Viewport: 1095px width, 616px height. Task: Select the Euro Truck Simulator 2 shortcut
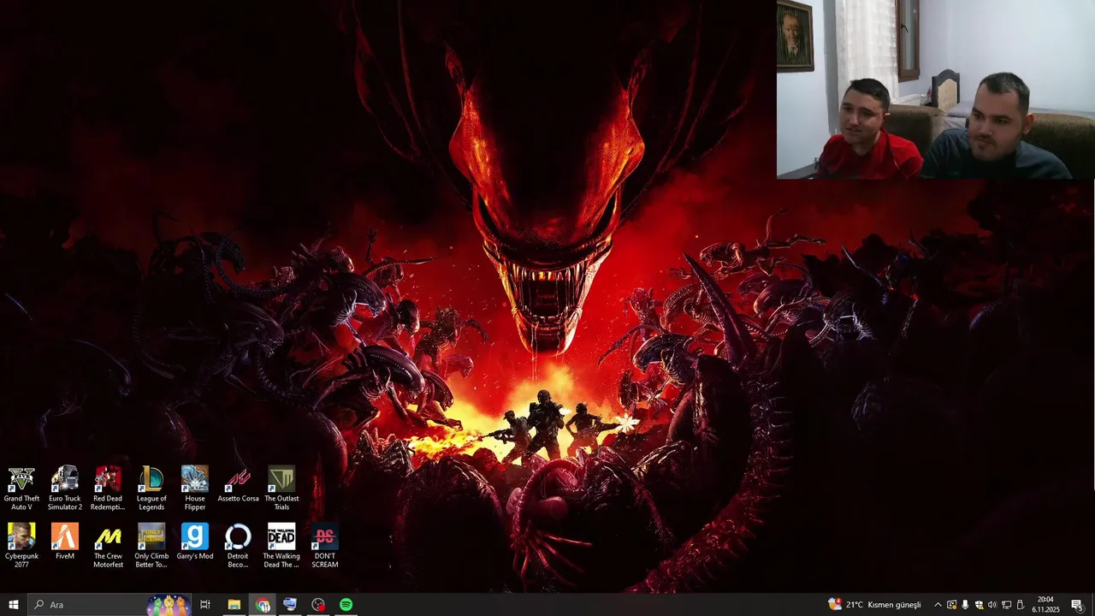tap(65, 489)
